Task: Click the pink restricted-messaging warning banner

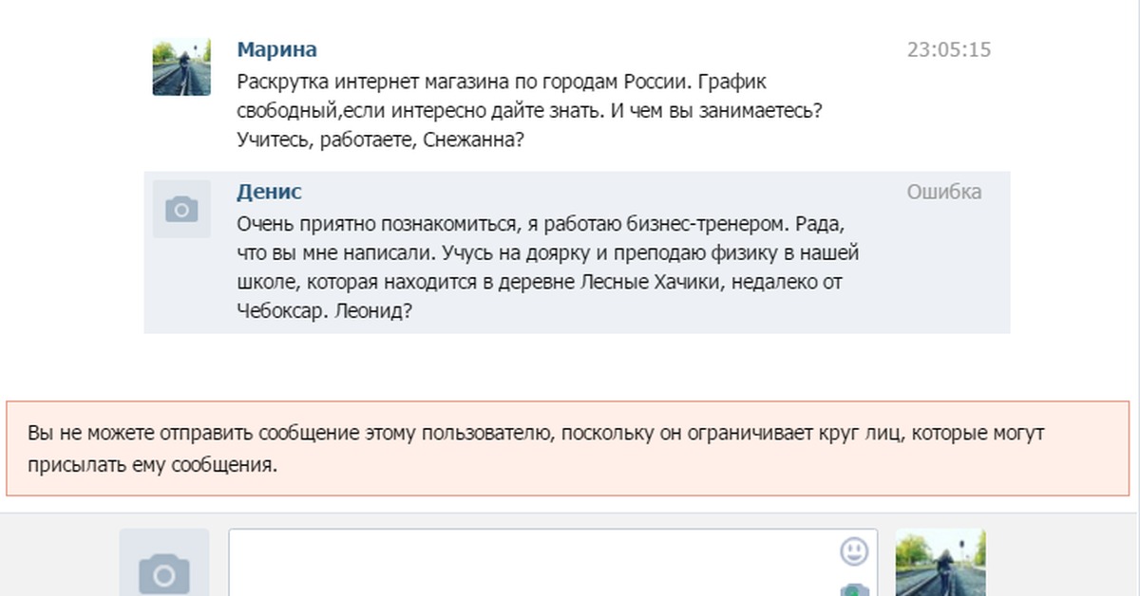Action: (x=567, y=448)
